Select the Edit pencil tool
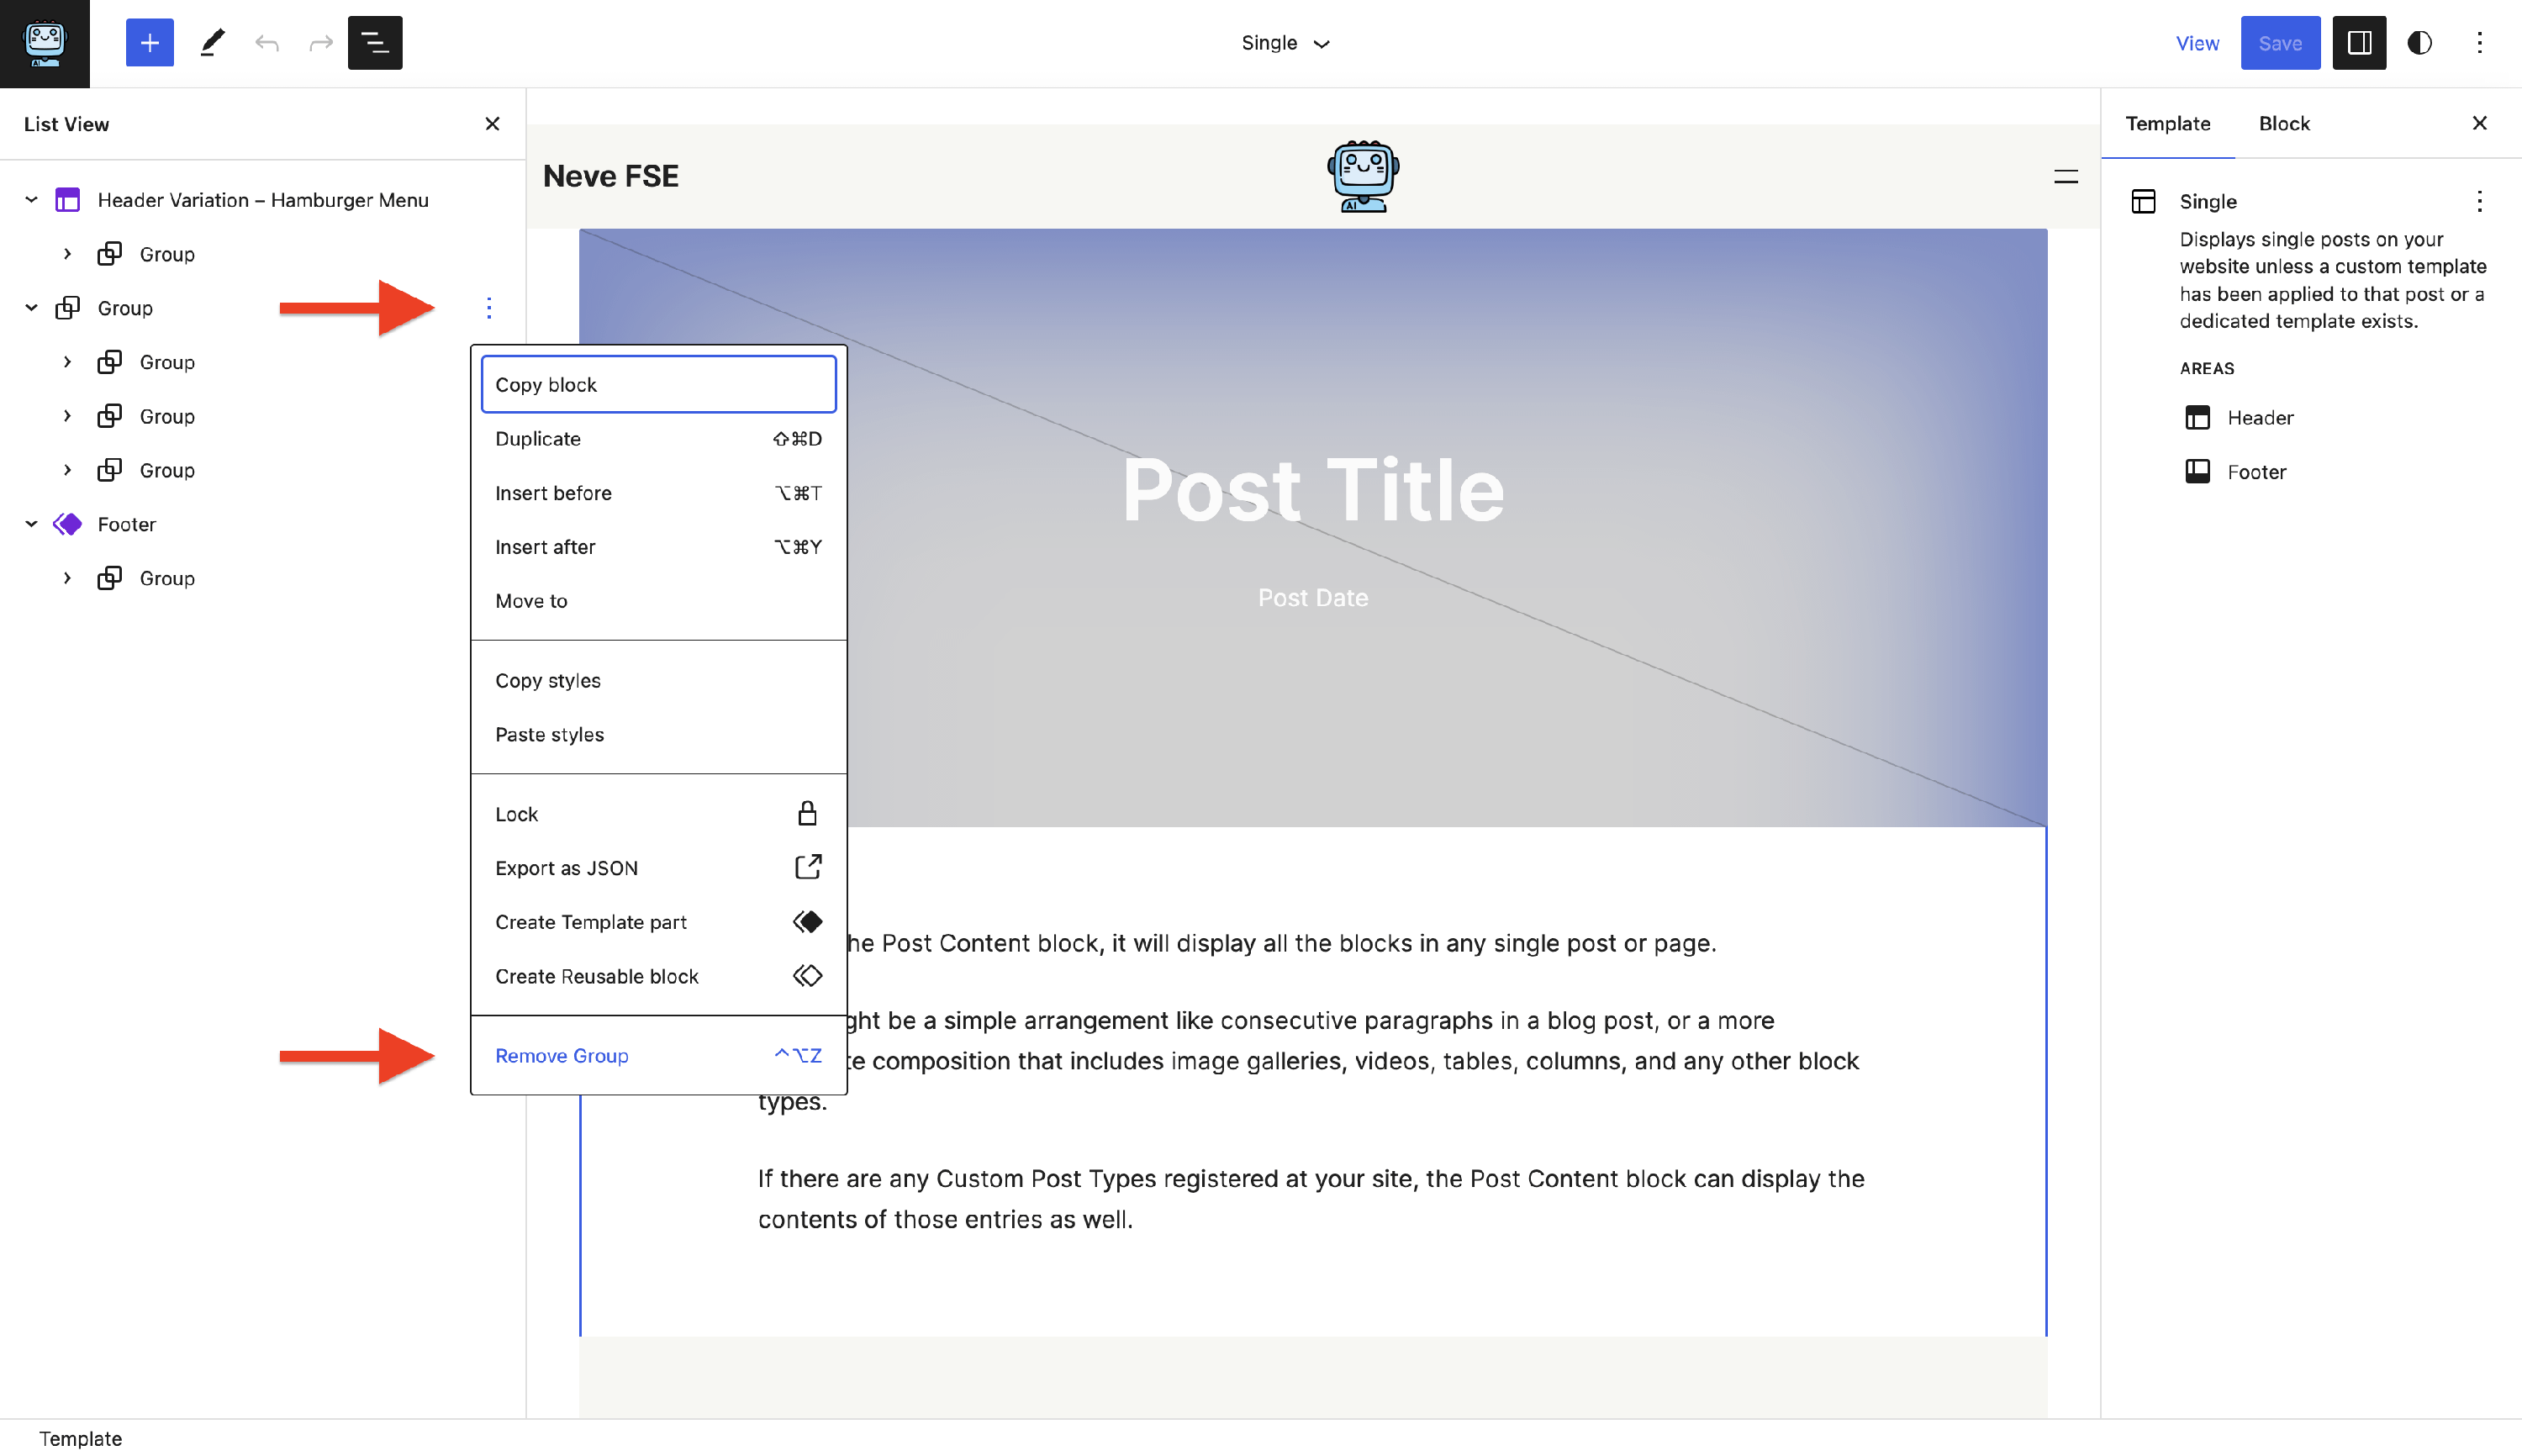Viewport: 2522px width, 1456px height. pyautogui.click(x=212, y=43)
